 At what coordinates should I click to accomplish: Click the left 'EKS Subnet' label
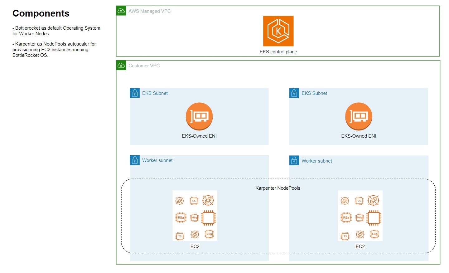tap(155, 93)
